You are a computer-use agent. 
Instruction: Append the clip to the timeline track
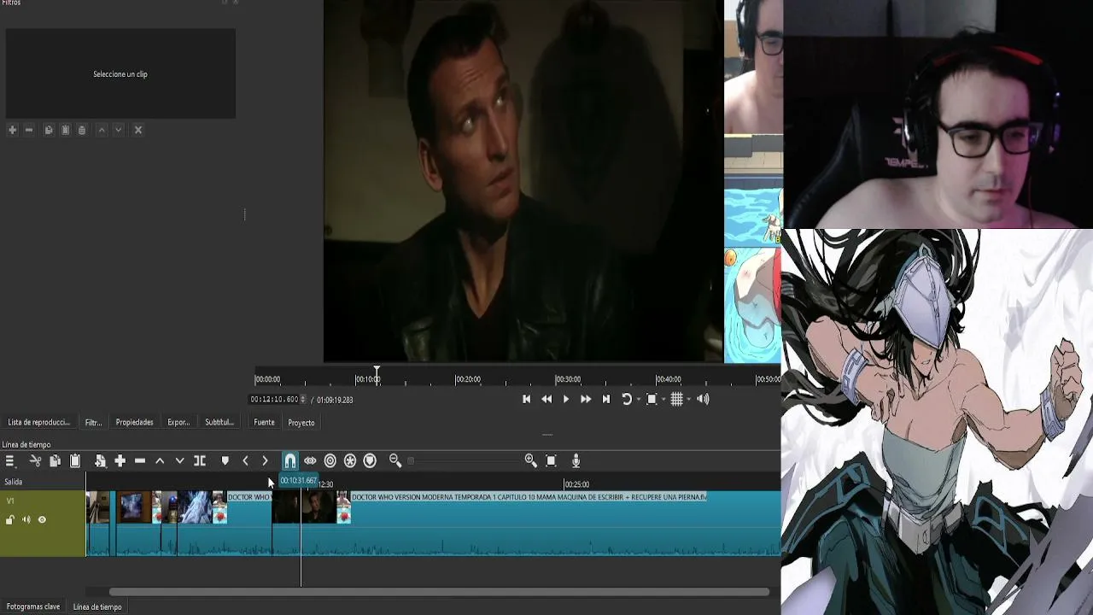(x=120, y=461)
